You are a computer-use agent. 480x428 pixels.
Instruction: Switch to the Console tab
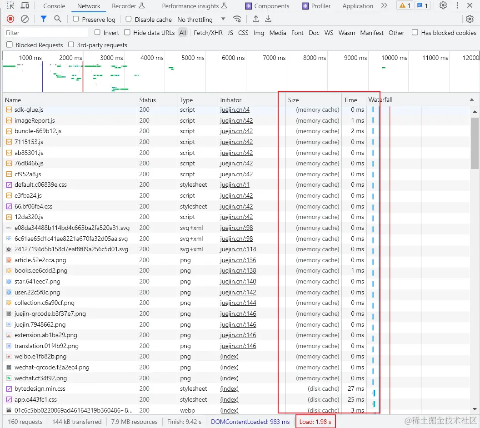(x=54, y=6)
